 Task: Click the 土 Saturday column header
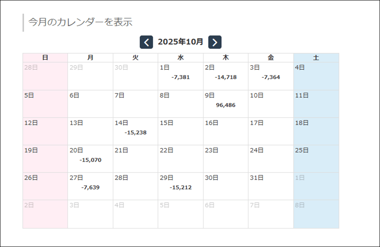[316, 58]
